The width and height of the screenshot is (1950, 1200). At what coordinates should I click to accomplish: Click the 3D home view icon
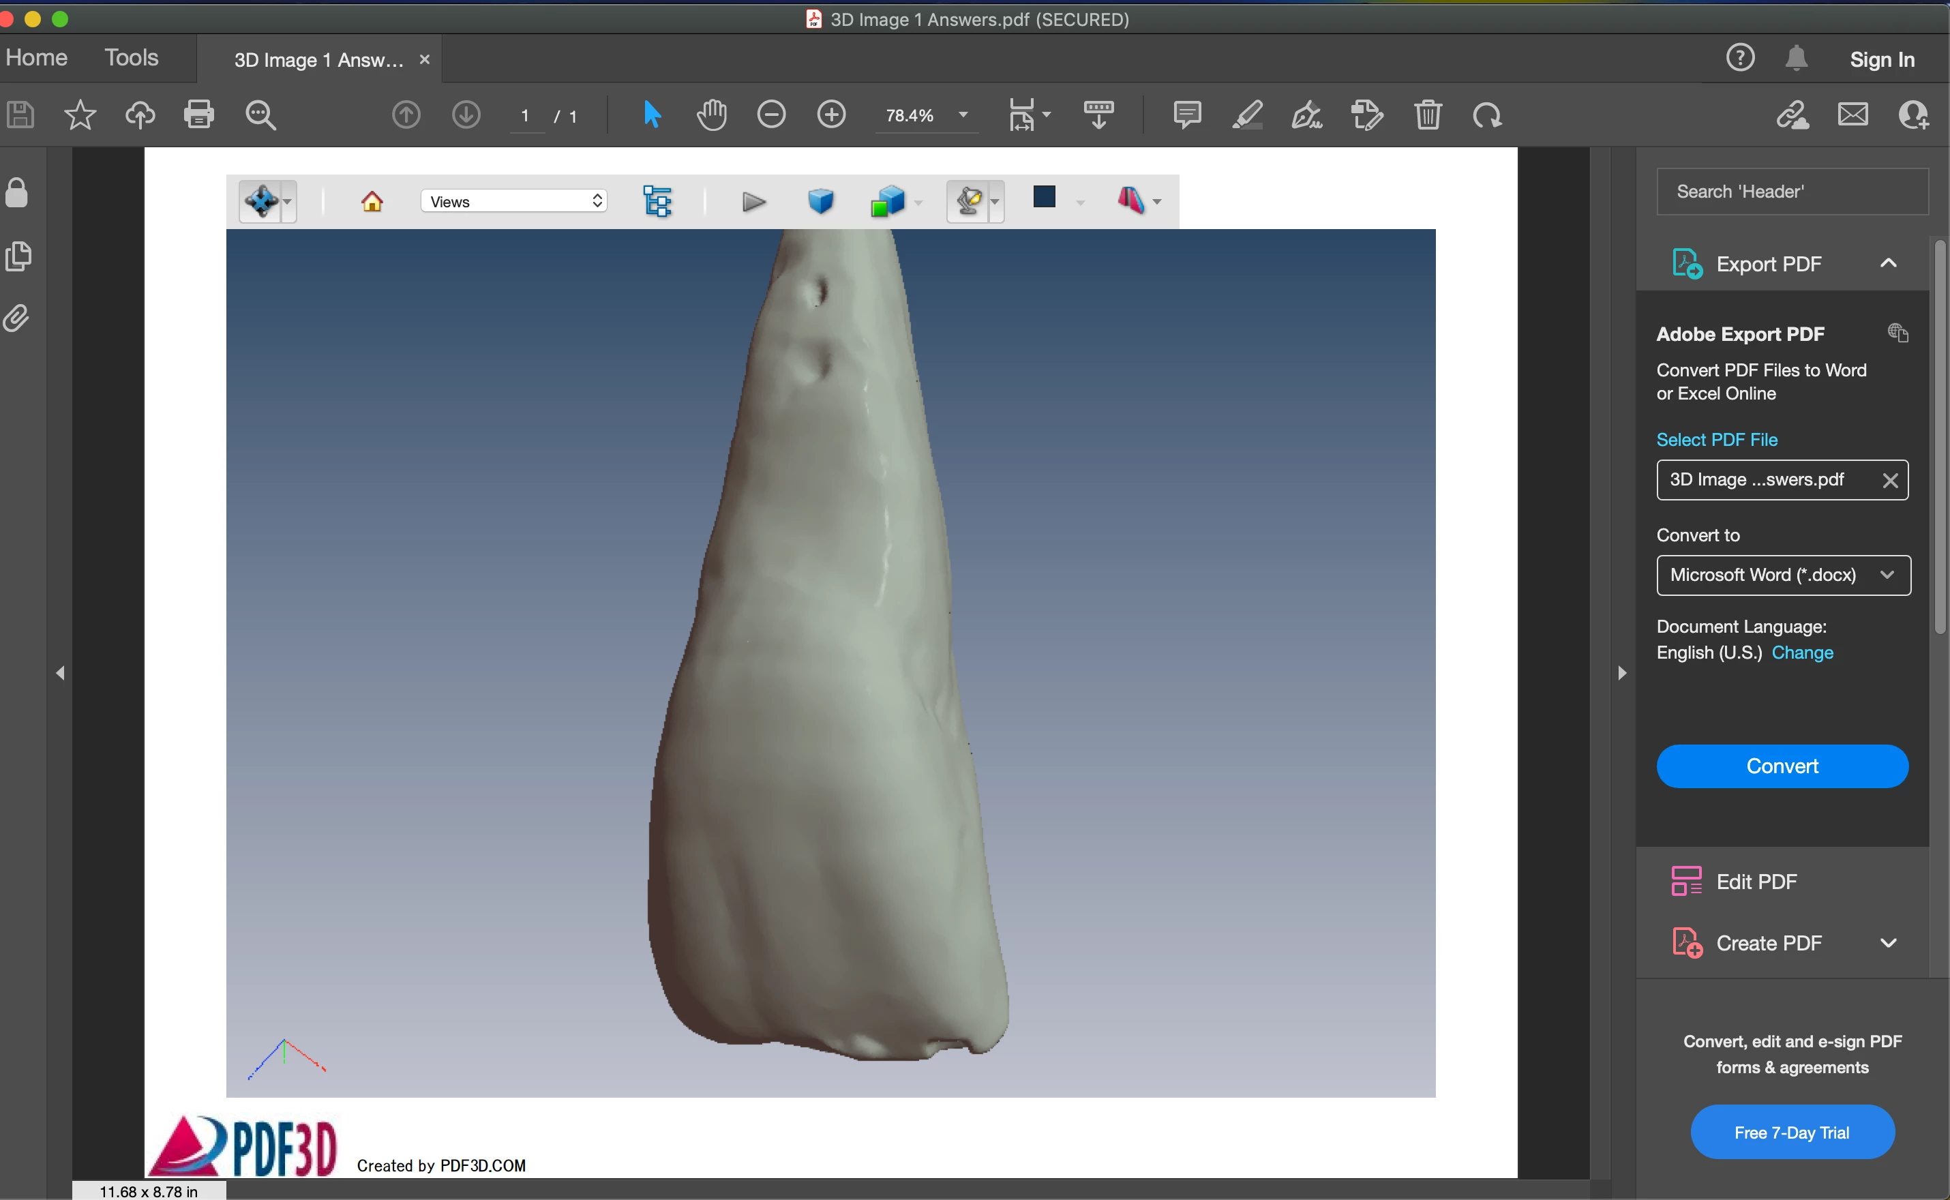(372, 202)
